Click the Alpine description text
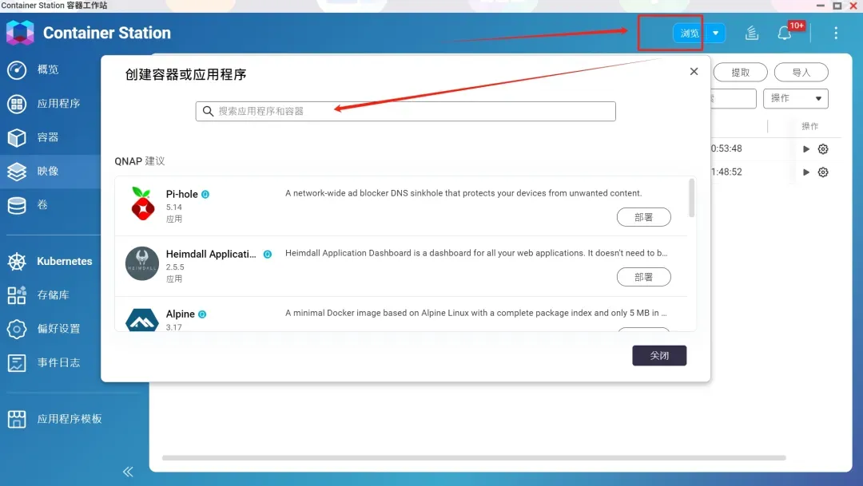Image resolution: width=863 pixels, height=486 pixels. pyautogui.click(x=476, y=313)
